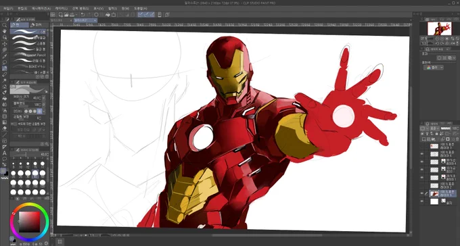Open the expression color dropdown

pyautogui.click(x=434, y=68)
